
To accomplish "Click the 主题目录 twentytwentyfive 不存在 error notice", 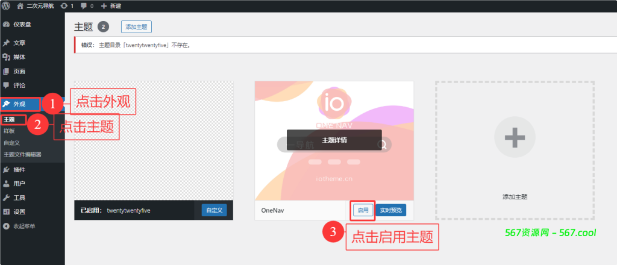I will (345, 45).
